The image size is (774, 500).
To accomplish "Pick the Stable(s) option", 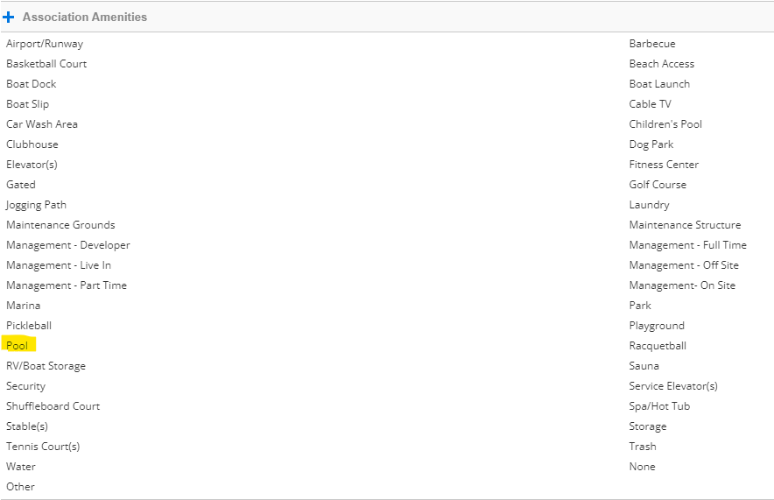I will tap(27, 426).
